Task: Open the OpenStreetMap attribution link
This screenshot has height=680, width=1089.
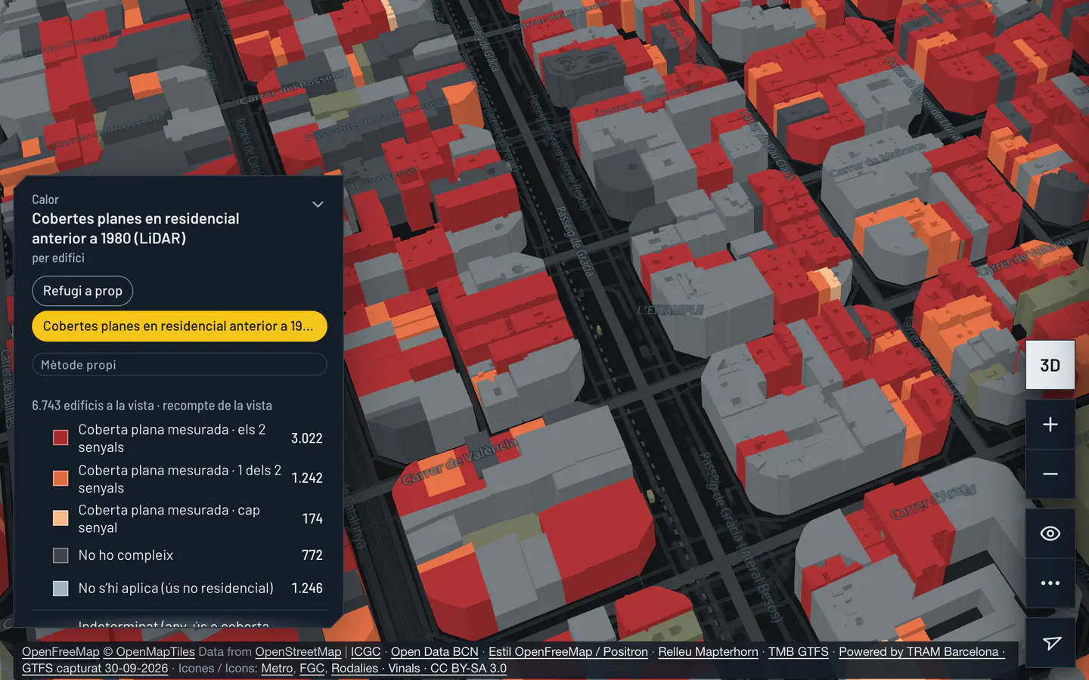Action: tap(298, 652)
